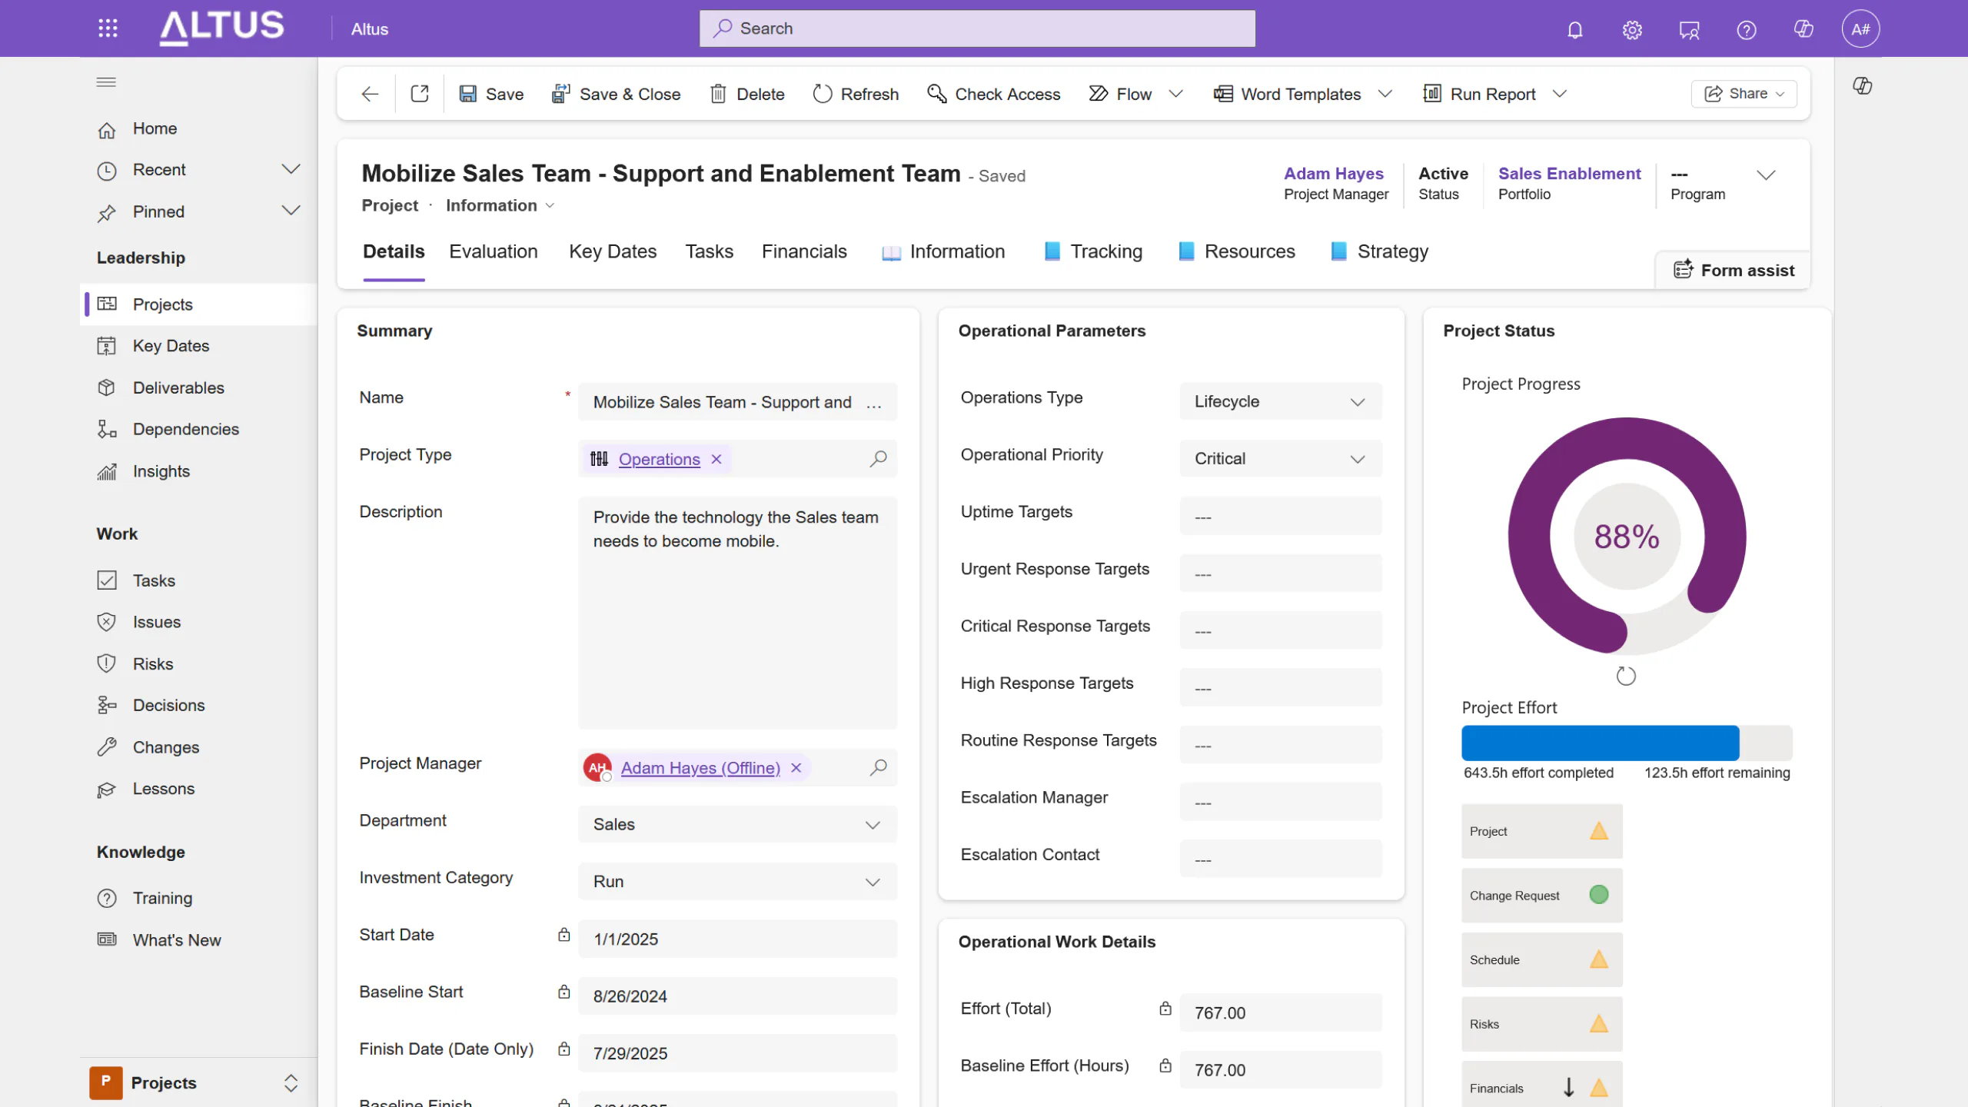Remove Adam Hayes from Project Manager
This screenshot has width=1968, height=1107.
796,767
